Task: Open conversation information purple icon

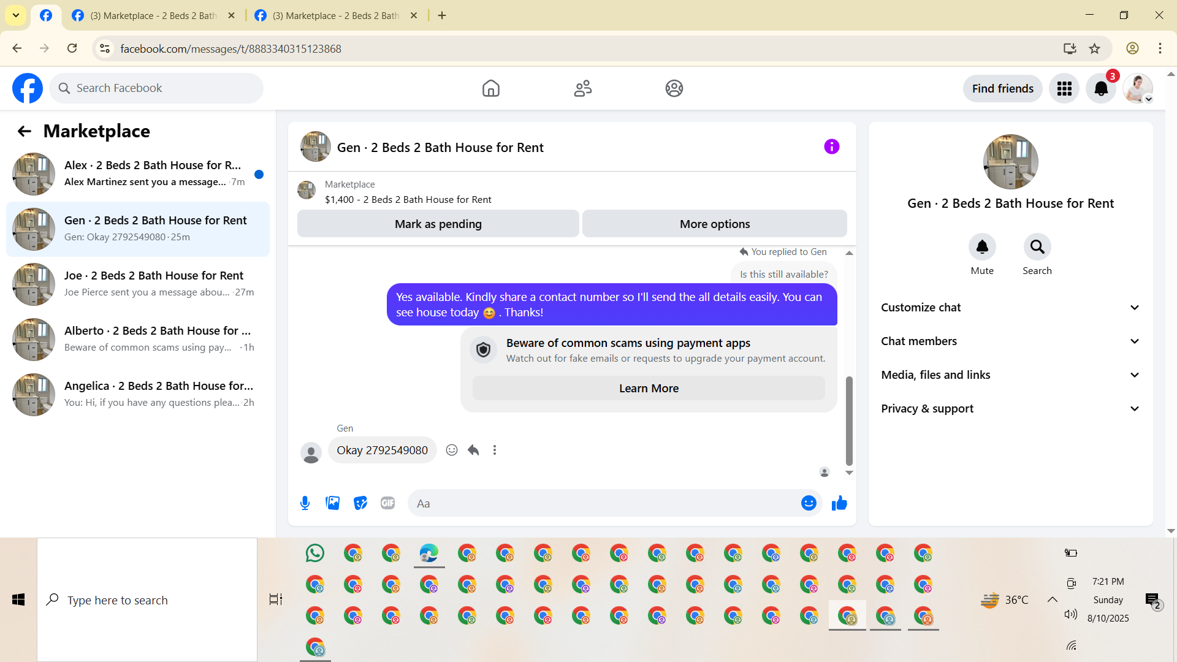Action: [x=831, y=146]
